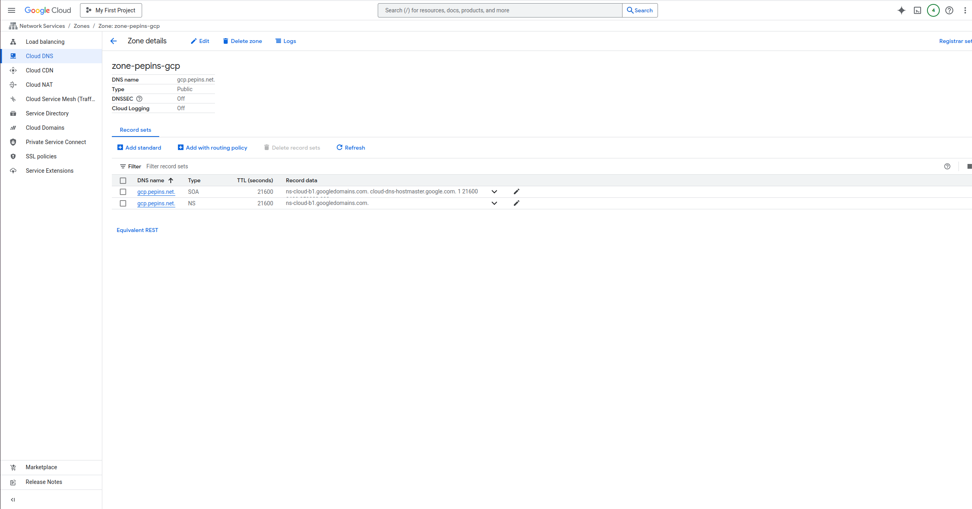Viewport: 972px width, 509px height.
Task: Open the Gemini assistant icon
Action: pyautogui.click(x=901, y=10)
